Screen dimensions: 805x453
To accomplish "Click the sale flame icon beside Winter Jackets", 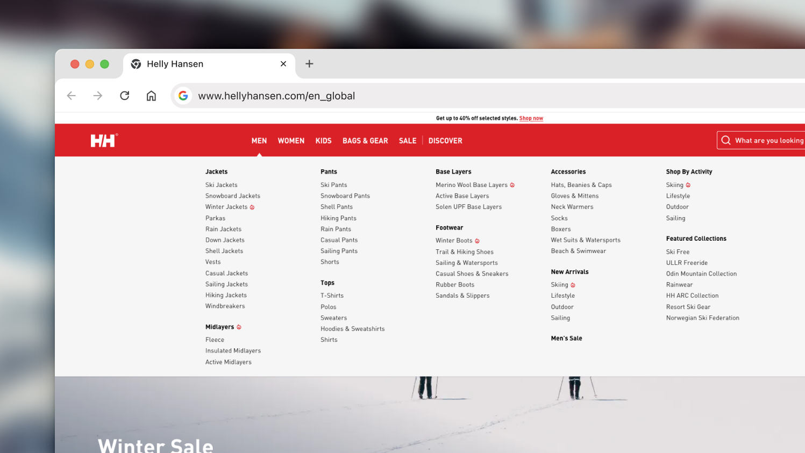I will click(x=253, y=206).
